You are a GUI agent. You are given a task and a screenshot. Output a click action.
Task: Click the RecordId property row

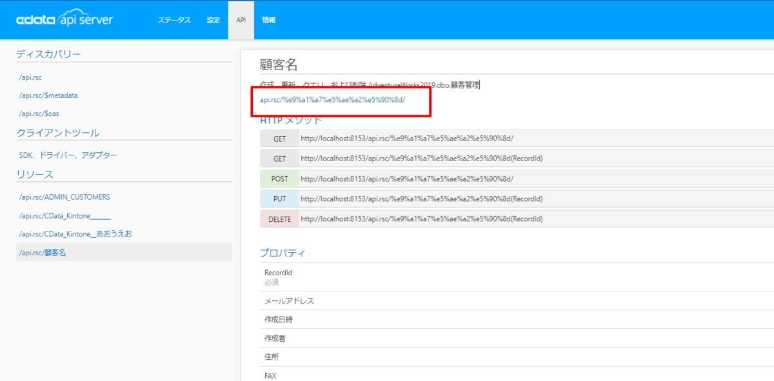[517, 277]
